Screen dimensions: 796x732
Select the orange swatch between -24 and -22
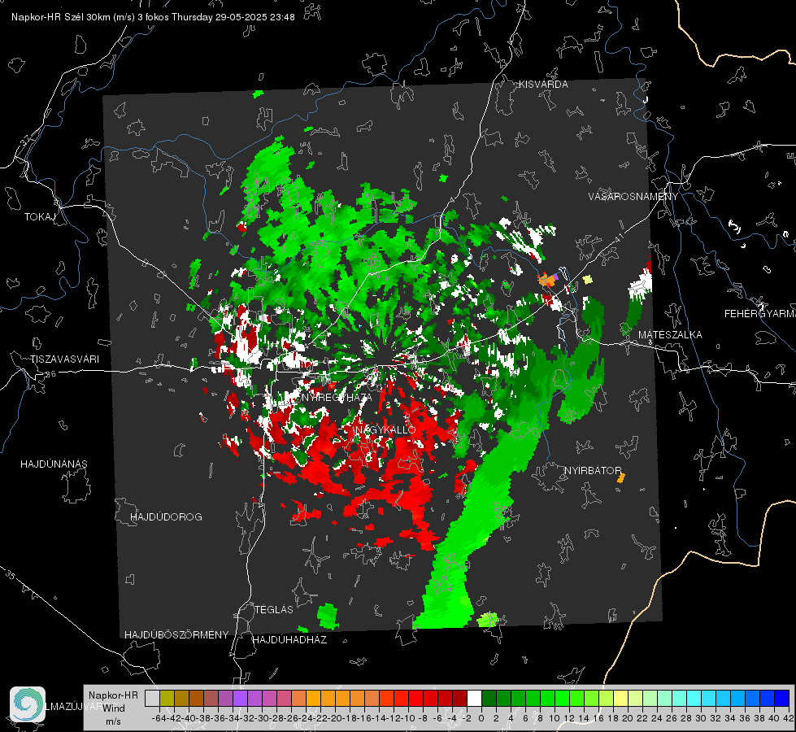coord(313,698)
